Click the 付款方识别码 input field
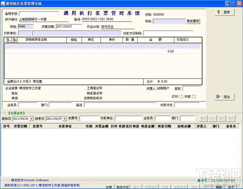The width and height of the screenshot is (243, 189). tap(168, 33)
